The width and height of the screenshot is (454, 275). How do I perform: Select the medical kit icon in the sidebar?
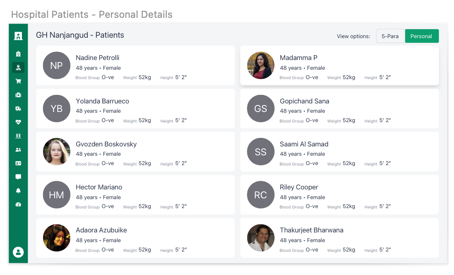[x=18, y=95]
